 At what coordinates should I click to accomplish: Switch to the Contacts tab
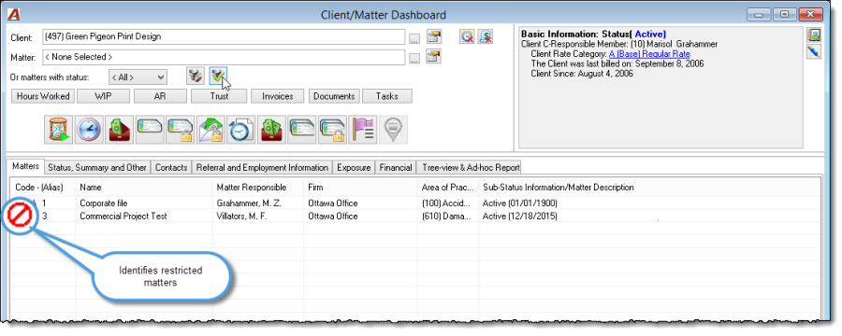[171, 168]
